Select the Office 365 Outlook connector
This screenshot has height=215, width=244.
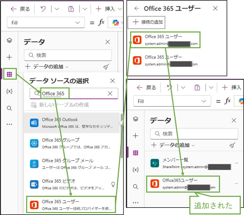tap(72, 123)
